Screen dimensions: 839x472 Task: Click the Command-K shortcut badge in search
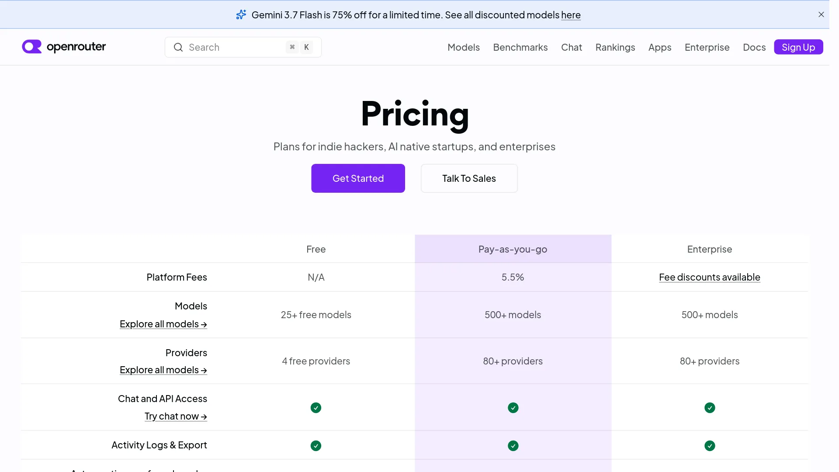click(x=299, y=47)
